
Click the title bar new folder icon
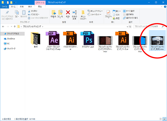click(11, 2)
